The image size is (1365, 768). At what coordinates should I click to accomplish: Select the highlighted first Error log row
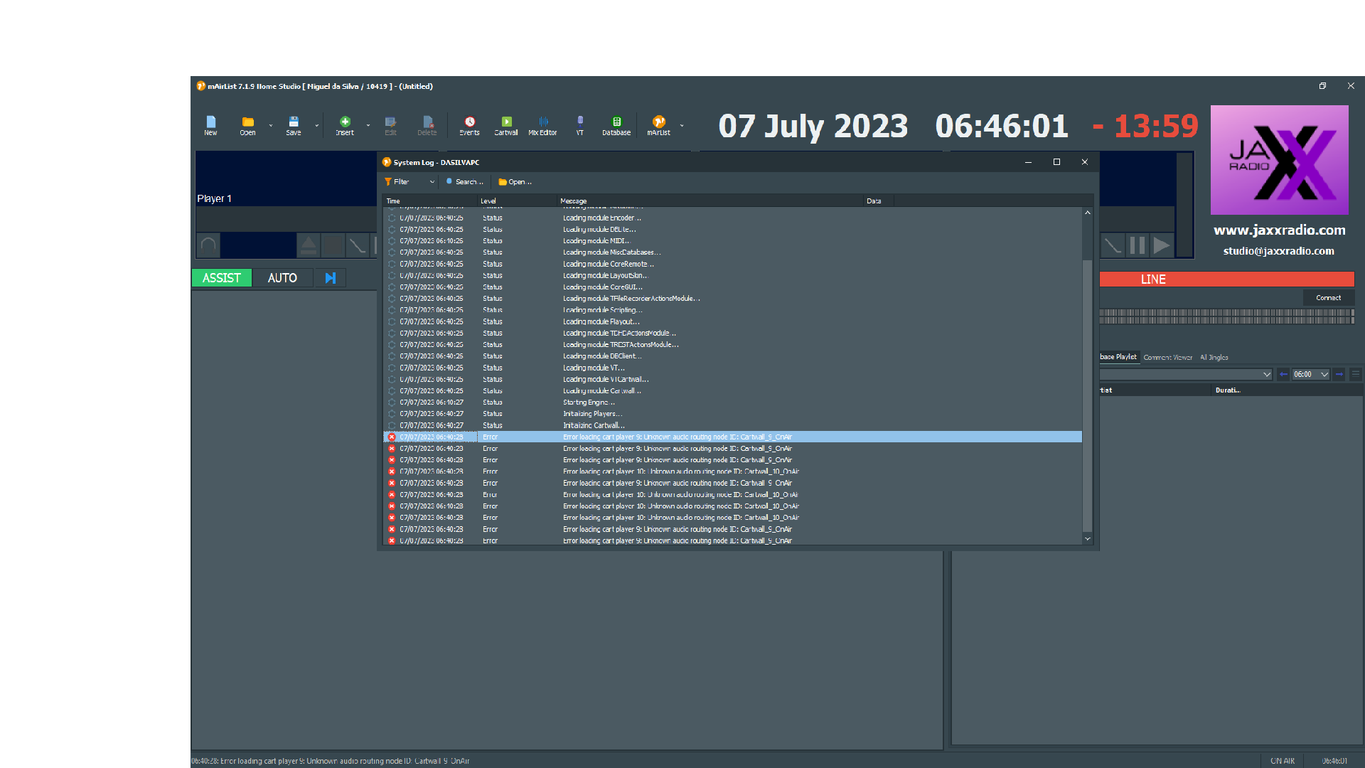click(732, 437)
